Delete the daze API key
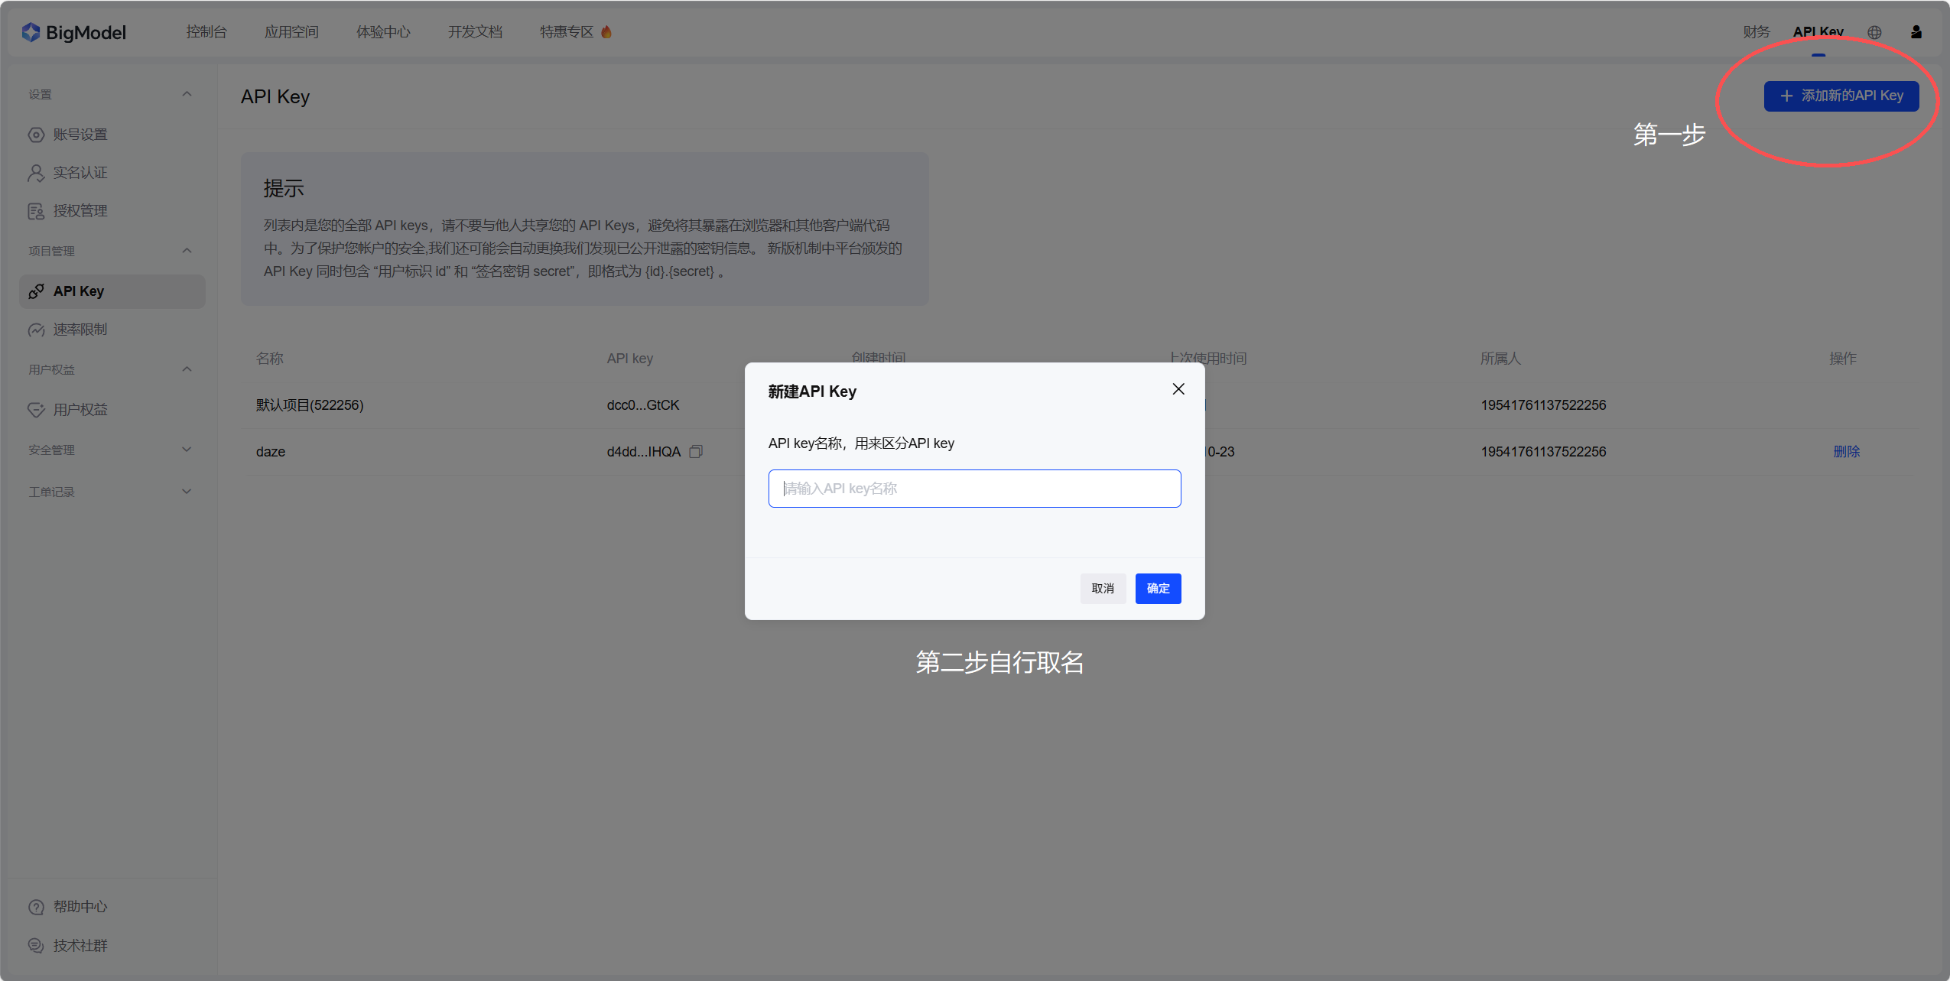Screen dimensions: 1950x981 pos(1847,451)
